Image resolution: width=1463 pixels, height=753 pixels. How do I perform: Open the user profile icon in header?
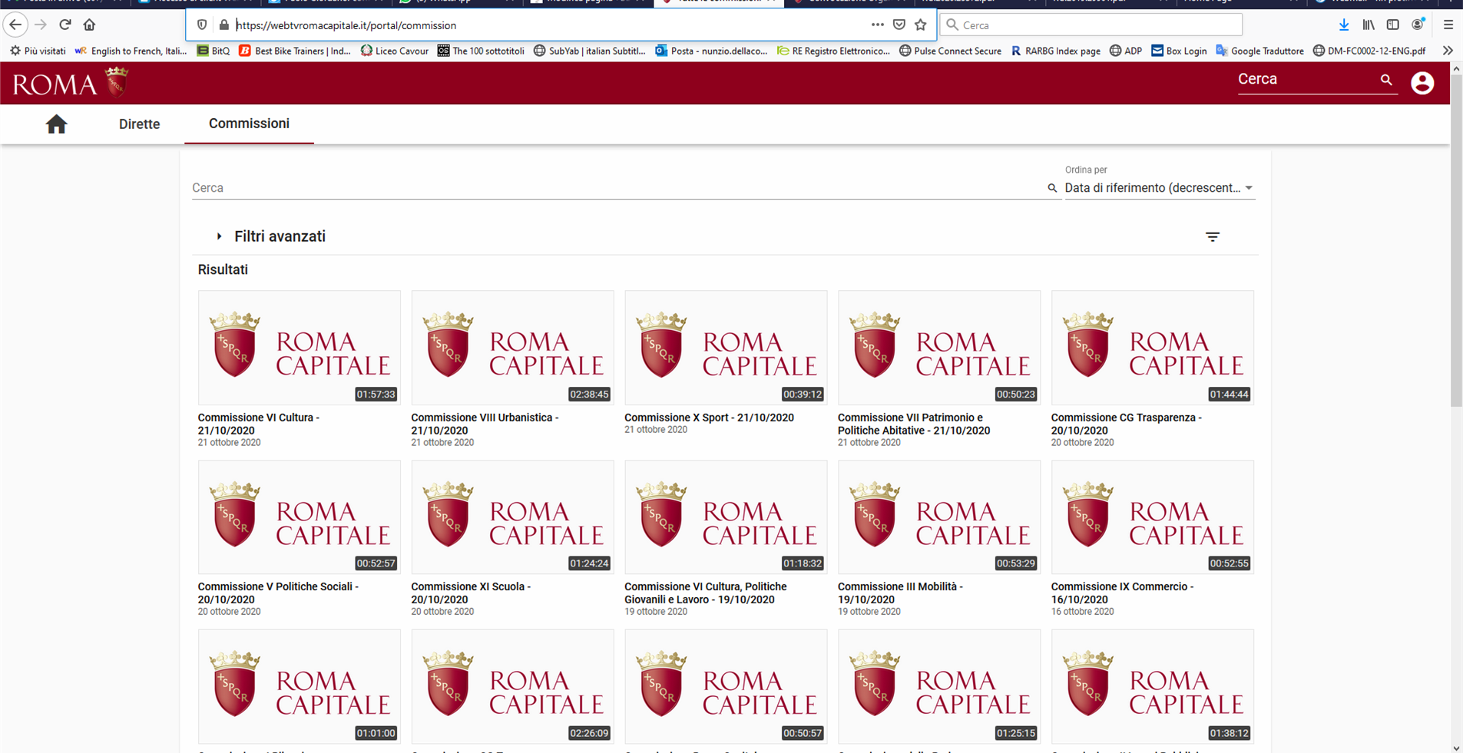(x=1422, y=83)
